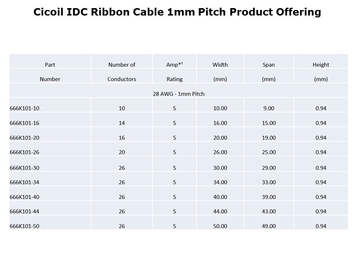The width and height of the screenshot is (355, 266).
Task: Select part number 666K101-10
Action: 24,108
